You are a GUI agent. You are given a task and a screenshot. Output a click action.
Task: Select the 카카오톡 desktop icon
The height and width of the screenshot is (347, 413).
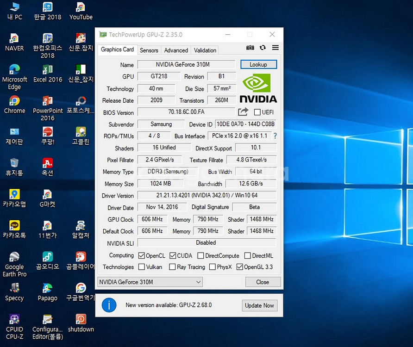(14, 230)
